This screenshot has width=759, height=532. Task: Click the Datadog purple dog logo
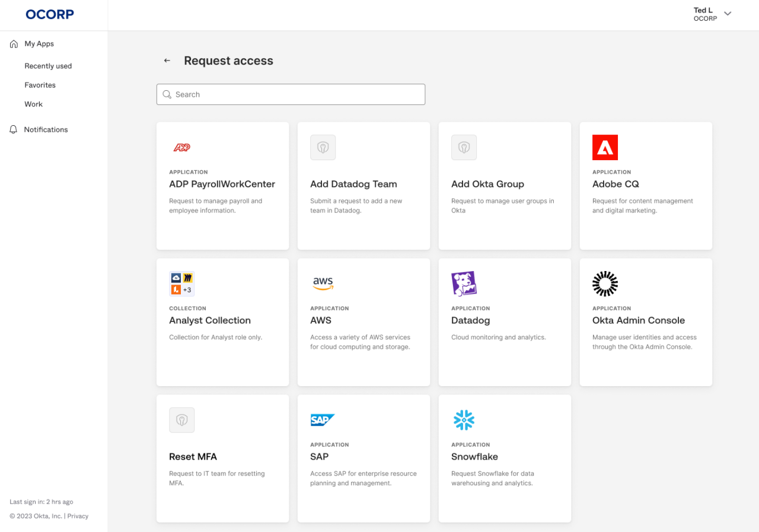(464, 284)
